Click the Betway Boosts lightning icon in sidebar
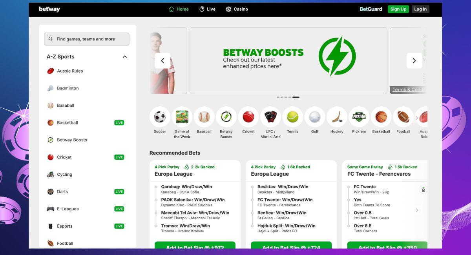Image resolution: width=471 pixels, height=255 pixels. click(51, 140)
